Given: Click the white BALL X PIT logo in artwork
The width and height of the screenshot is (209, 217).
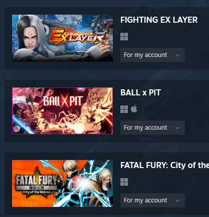Looking at the screenshot, I should 63,101.
